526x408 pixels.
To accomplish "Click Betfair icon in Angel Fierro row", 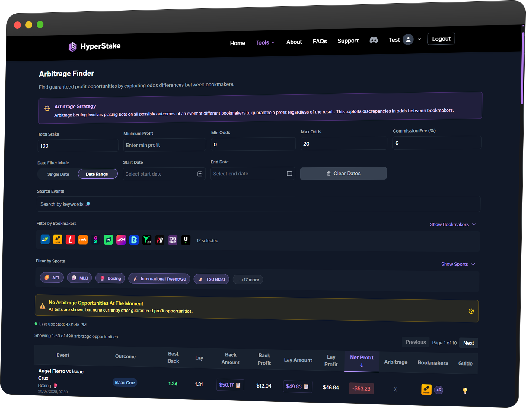I will pos(426,390).
